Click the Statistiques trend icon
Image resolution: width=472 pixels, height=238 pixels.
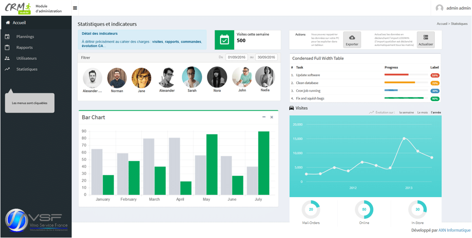pyautogui.click(x=7, y=69)
